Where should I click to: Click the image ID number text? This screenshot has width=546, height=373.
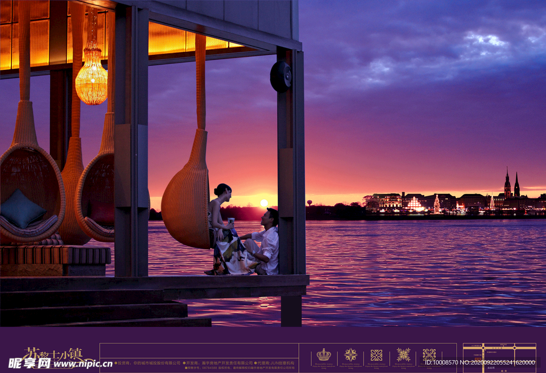[x=480, y=362]
